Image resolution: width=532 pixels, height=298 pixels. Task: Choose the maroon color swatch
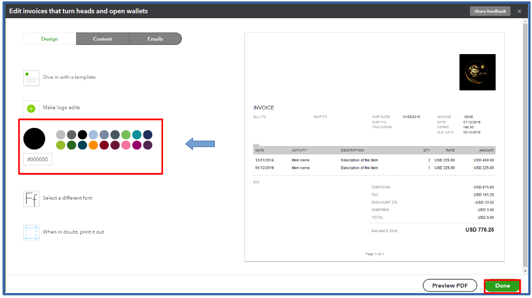115,145
